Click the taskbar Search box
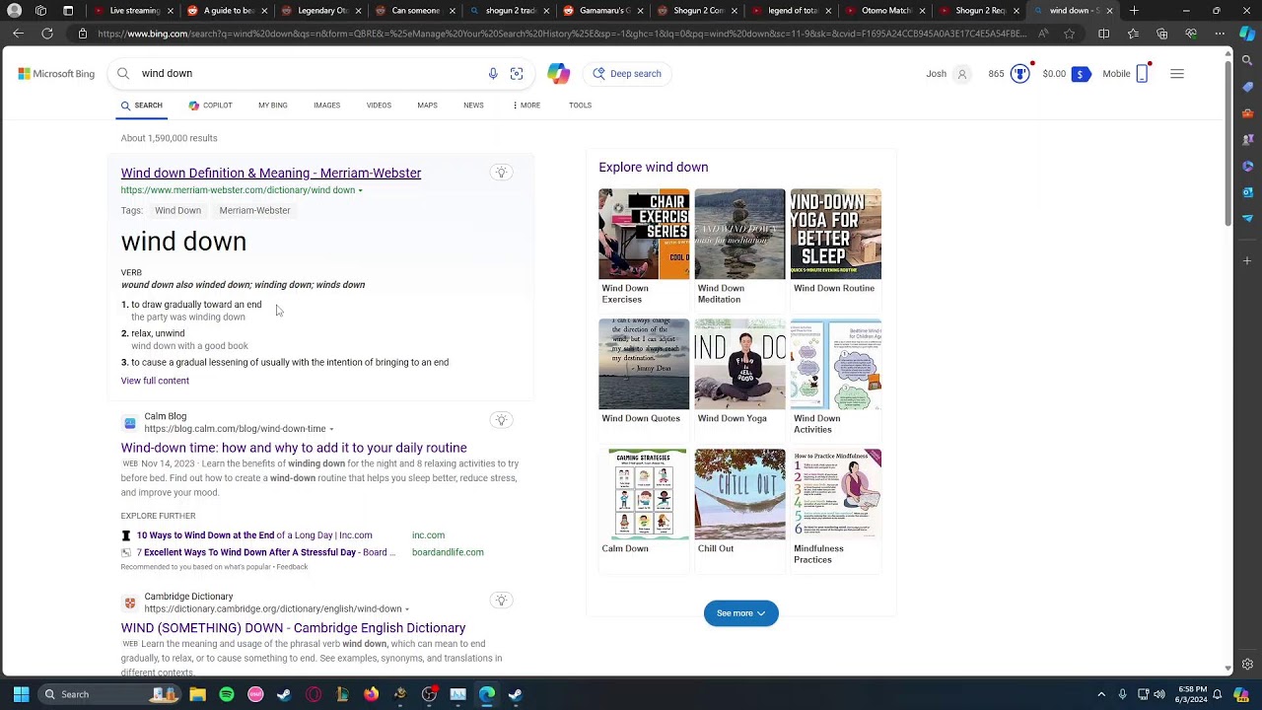This screenshot has height=710, width=1262. coord(108,694)
